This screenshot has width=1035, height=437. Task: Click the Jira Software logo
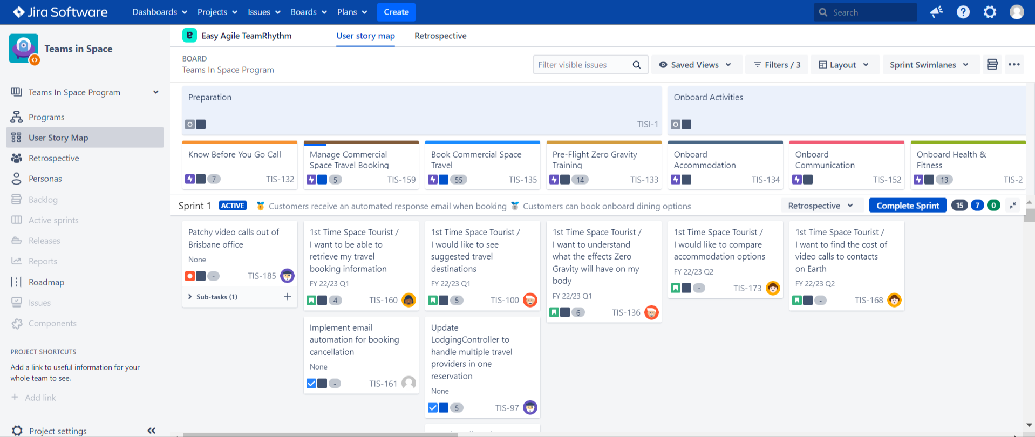[60, 12]
